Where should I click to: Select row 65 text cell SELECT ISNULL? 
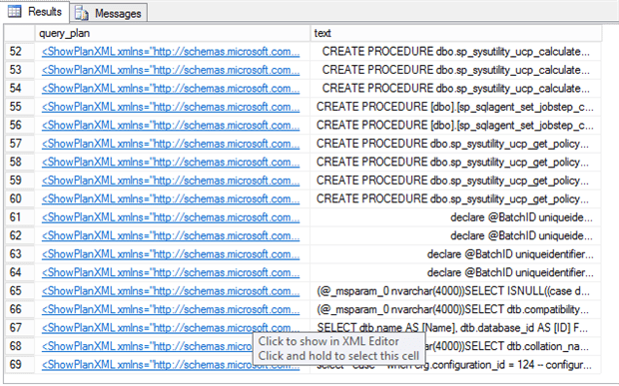(456, 291)
